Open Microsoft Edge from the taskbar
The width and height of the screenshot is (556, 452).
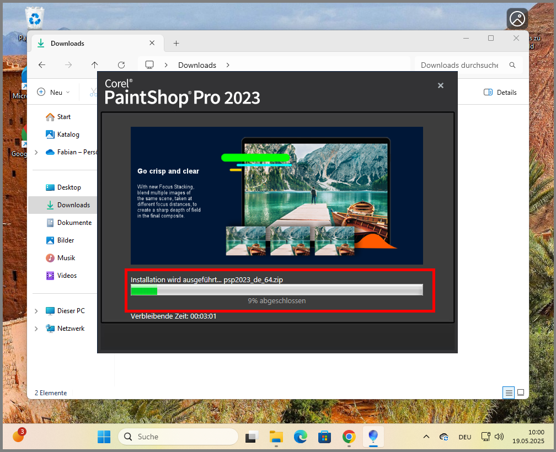pos(300,437)
